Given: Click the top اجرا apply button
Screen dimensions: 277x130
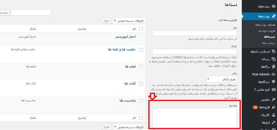Looking at the screenshot, I should point(107,21).
